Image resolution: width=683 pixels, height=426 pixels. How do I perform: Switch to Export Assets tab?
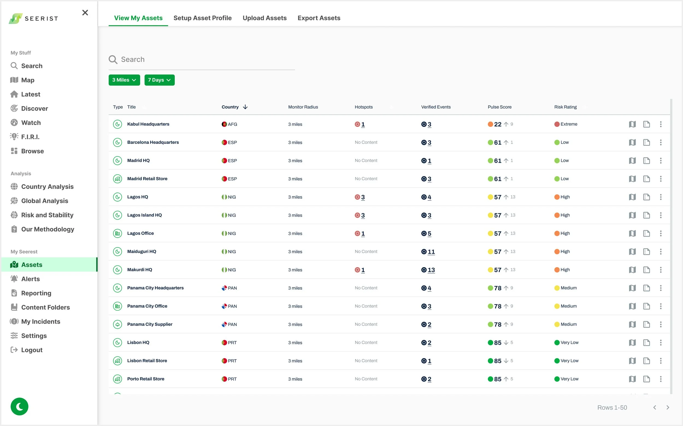[x=319, y=18]
